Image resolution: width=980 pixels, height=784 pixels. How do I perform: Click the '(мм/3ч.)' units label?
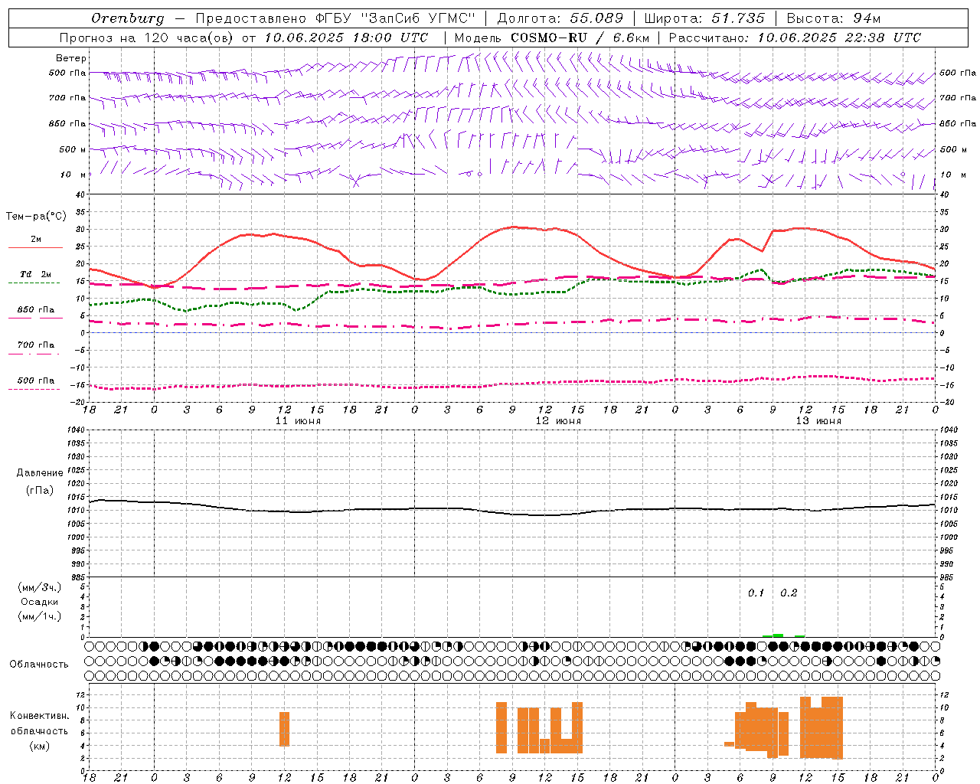tap(40, 587)
